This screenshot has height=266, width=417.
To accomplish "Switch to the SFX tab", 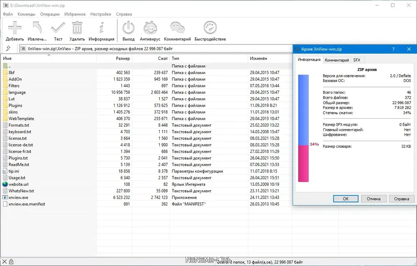I will [357, 60].
